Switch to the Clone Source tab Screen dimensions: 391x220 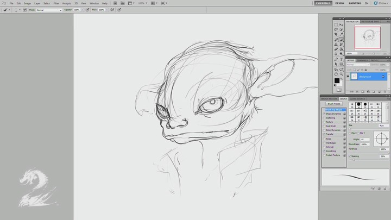coord(357,99)
